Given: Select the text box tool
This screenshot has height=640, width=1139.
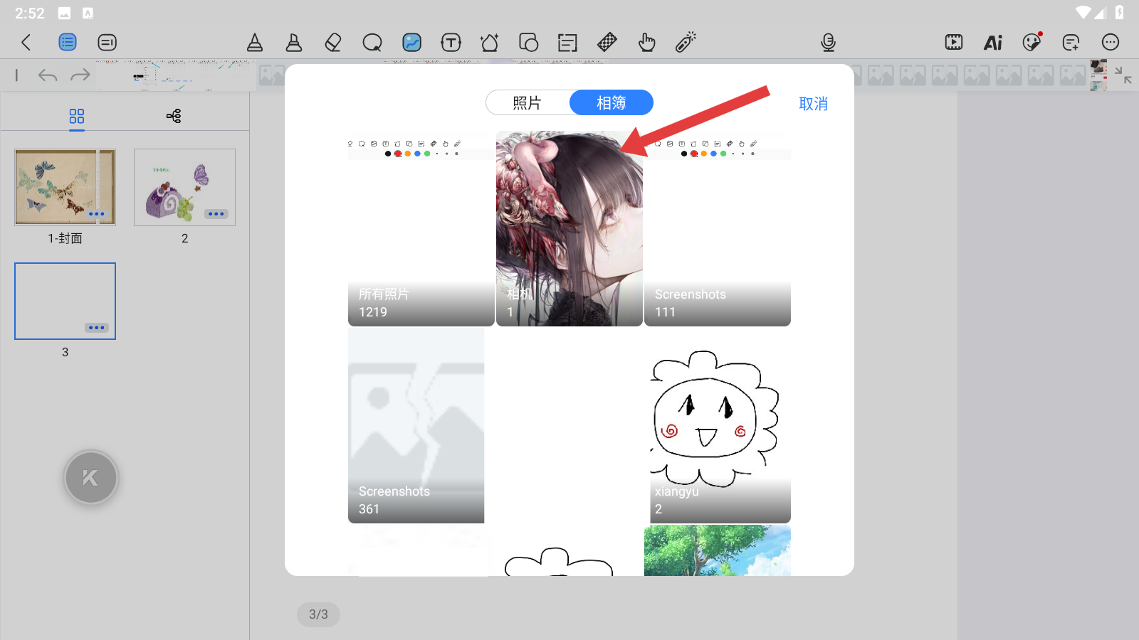Looking at the screenshot, I should (451, 43).
